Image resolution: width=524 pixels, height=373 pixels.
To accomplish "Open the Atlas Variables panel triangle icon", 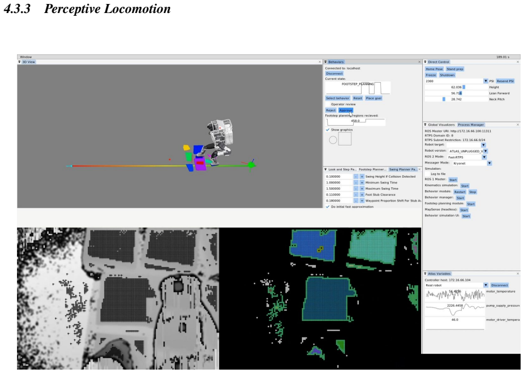I will click(425, 274).
